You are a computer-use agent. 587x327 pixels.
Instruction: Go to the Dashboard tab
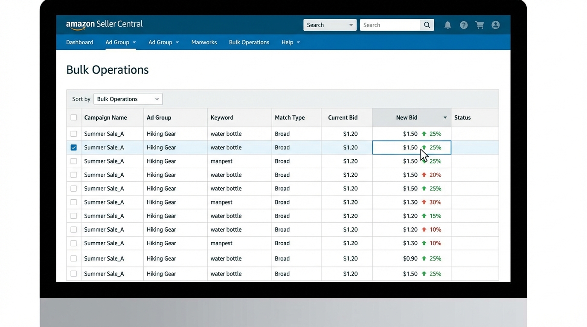(x=79, y=42)
